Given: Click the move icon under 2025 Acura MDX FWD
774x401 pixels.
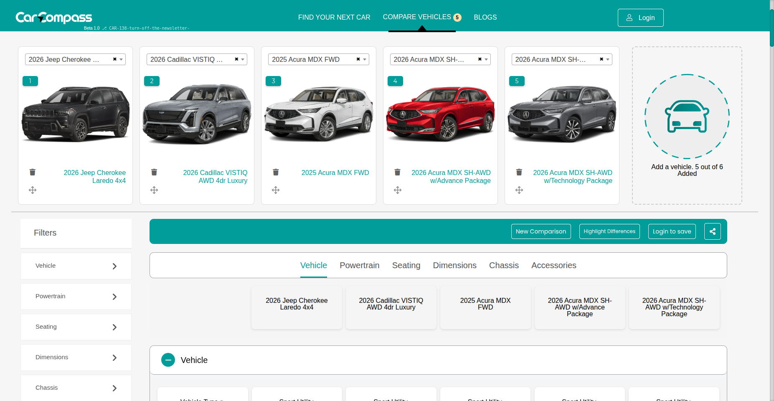Looking at the screenshot, I should pyautogui.click(x=276, y=190).
